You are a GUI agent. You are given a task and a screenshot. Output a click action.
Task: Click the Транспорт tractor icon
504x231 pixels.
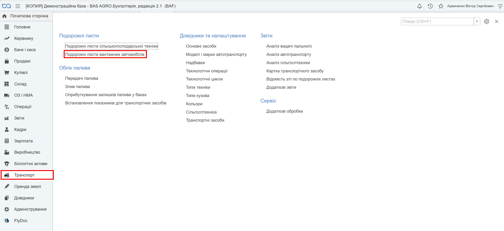6,175
